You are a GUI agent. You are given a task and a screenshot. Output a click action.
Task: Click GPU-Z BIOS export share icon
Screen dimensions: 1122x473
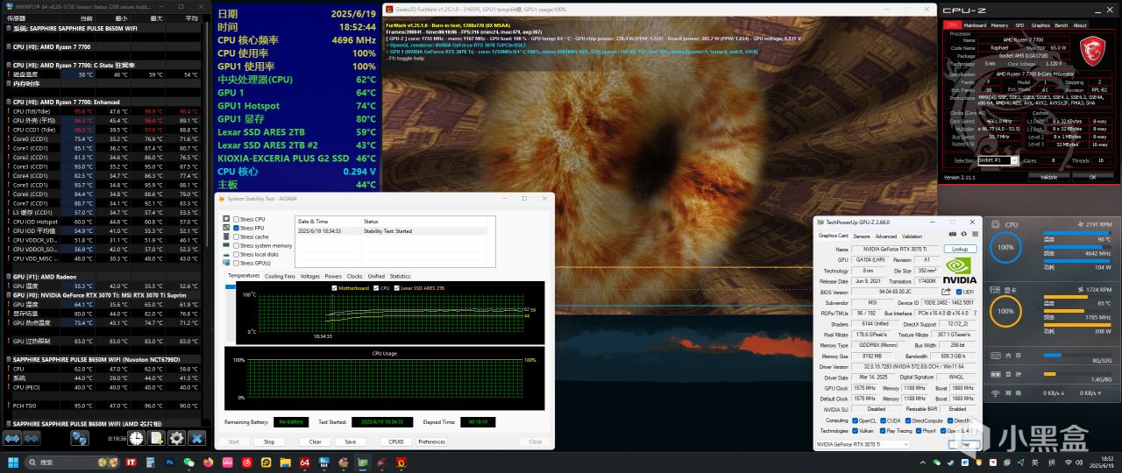[x=946, y=292]
